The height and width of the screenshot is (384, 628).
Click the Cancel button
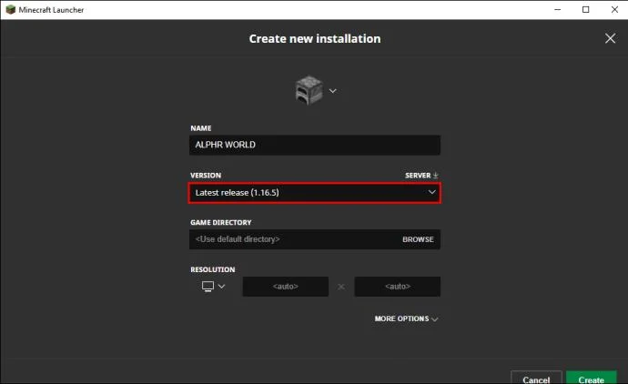pyautogui.click(x=536, y=378)
